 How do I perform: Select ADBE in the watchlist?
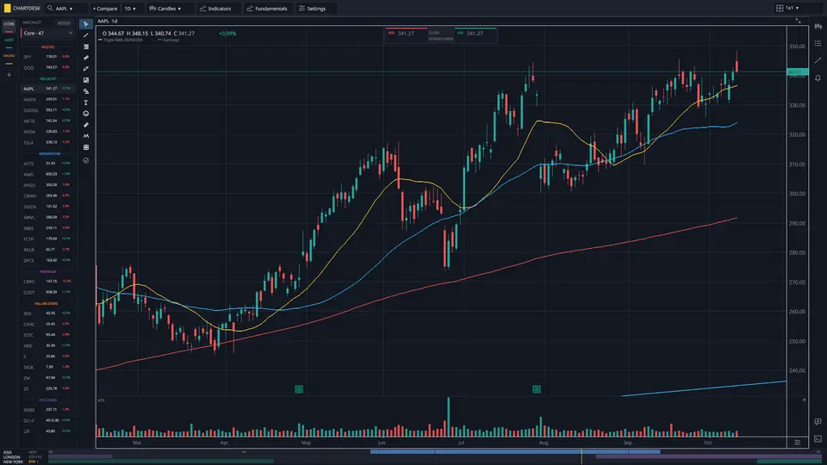pyautogui.click(x=47, y=410)
